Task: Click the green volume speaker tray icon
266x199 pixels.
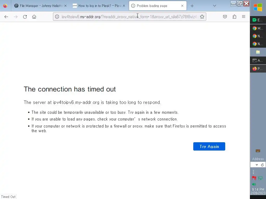Action: click(x=254, y=184)
